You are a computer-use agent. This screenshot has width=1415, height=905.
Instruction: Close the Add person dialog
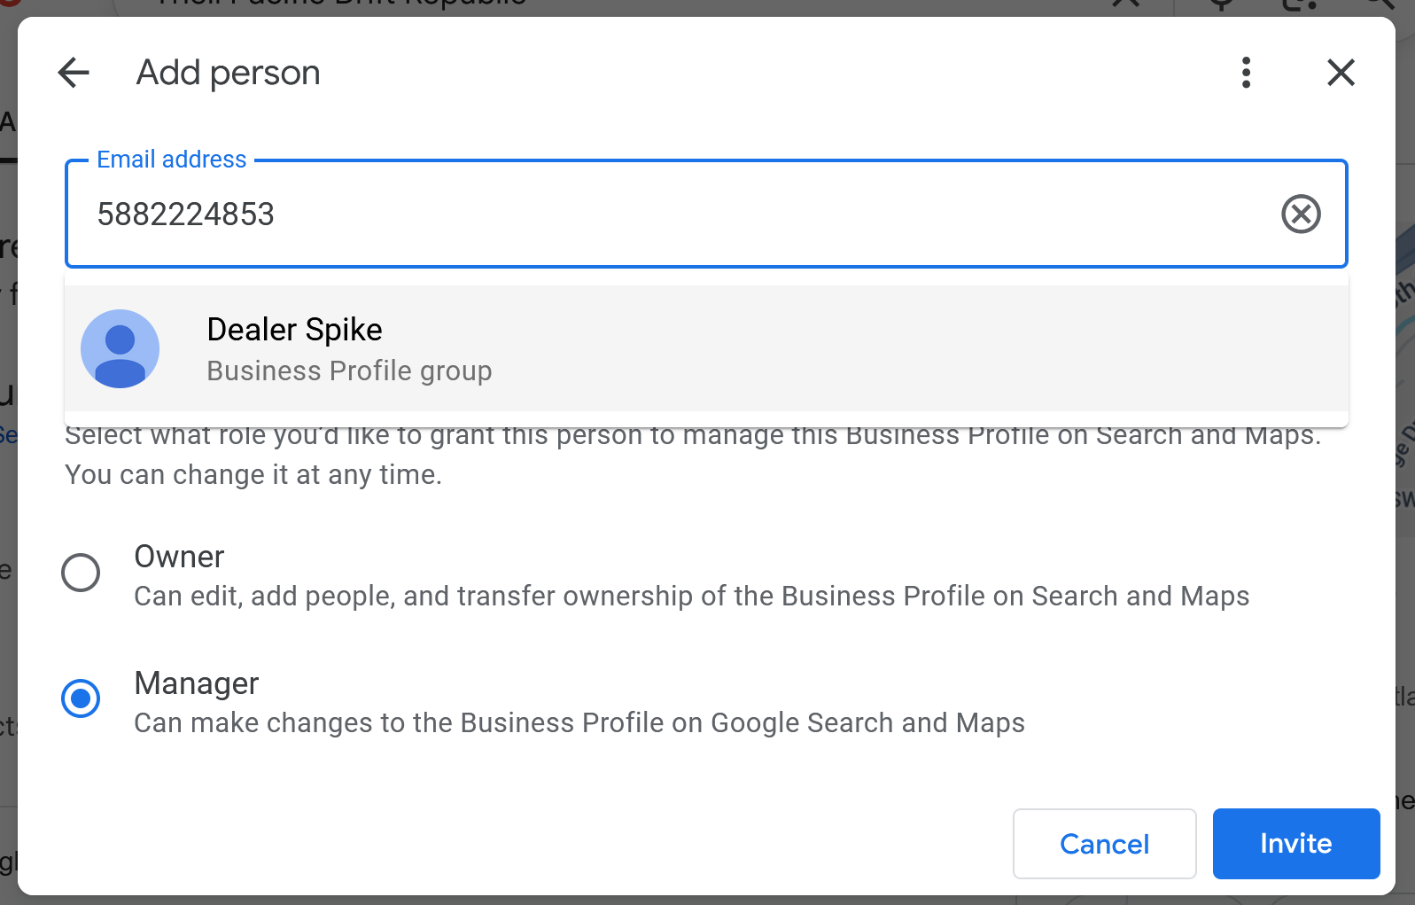click(x=1341, y=73)
